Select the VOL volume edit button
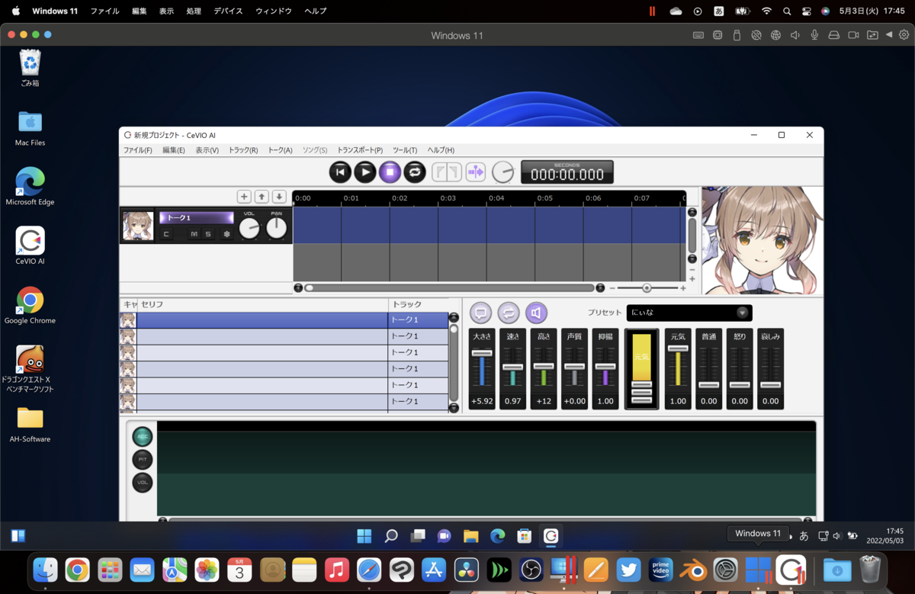This screenshot has height=594, width=915. click(143, 483)
